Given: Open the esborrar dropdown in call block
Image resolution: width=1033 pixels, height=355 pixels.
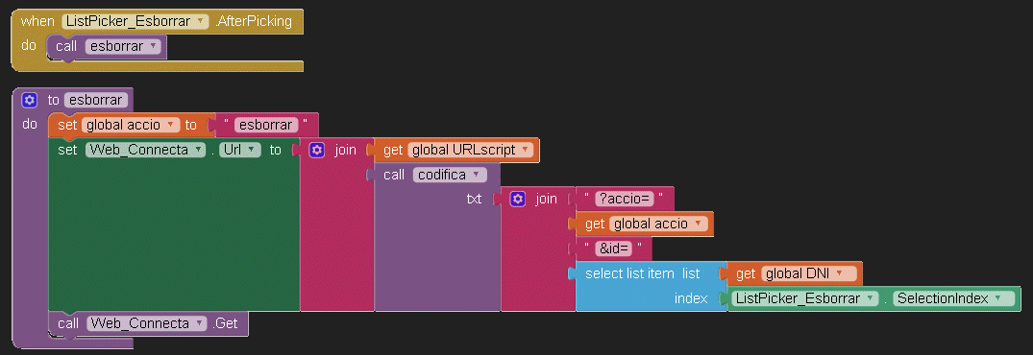Looking at the screenshot, I should [x=123, y=46].
